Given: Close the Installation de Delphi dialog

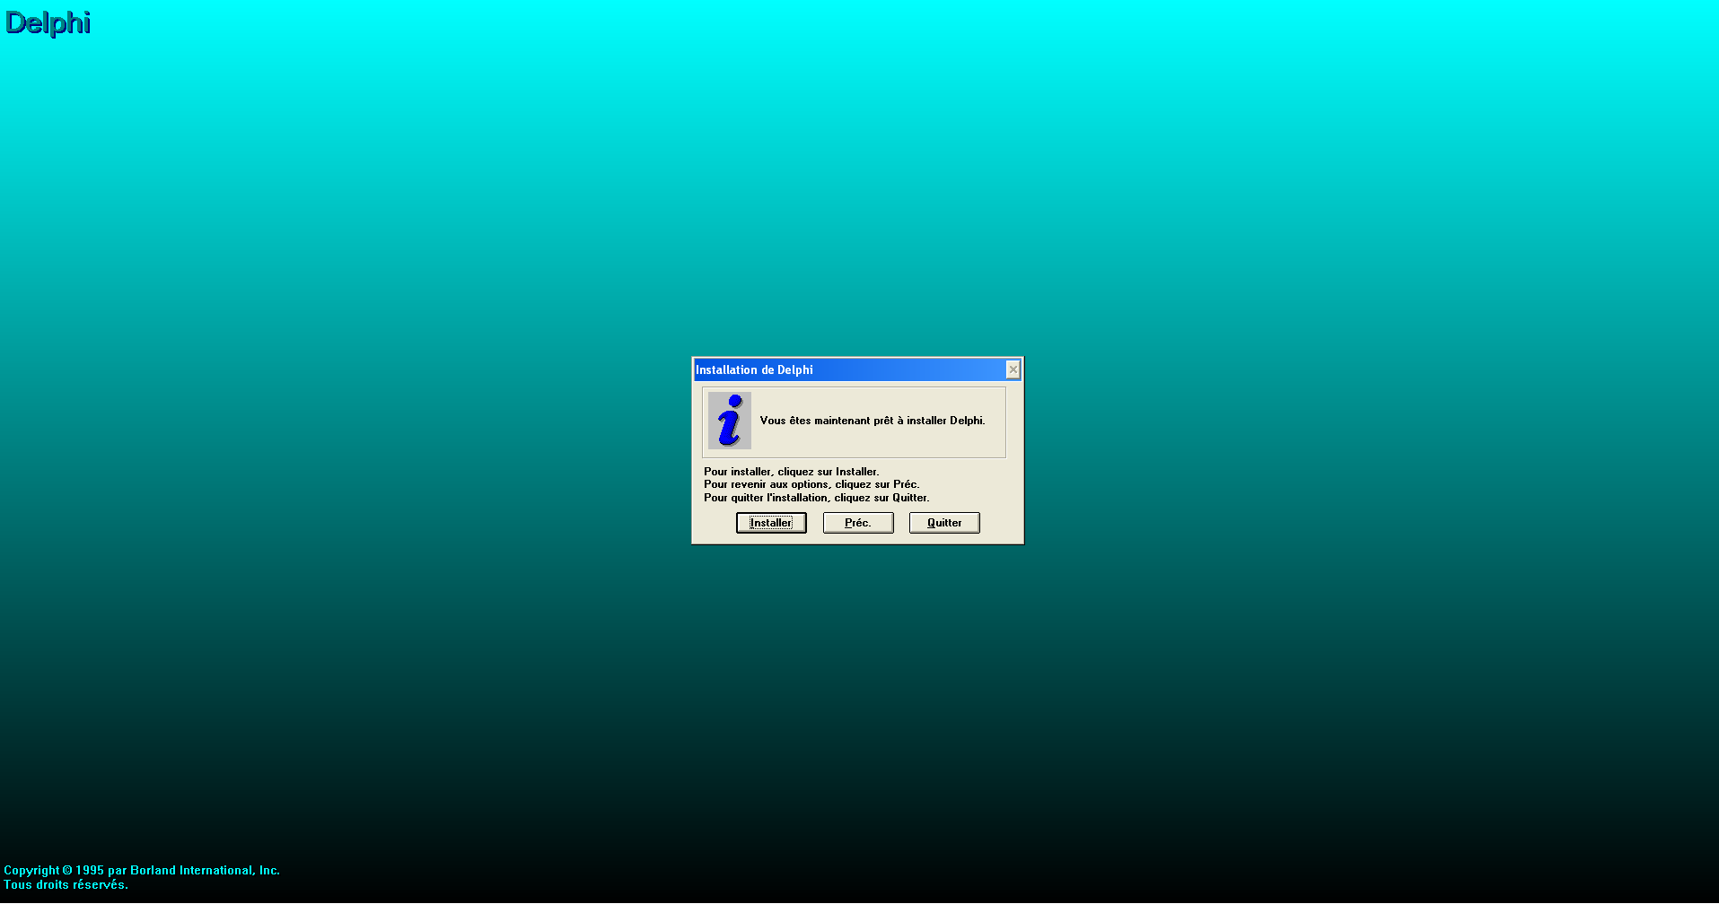Looking at the screenshot, I should [x=1013, y=369].
